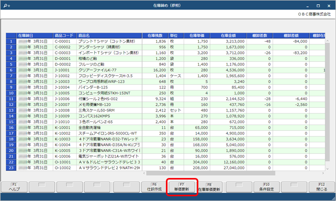This screenshot has height=201, width=336.
Task: Click unit セット in row 13
Action: (175, 110)
